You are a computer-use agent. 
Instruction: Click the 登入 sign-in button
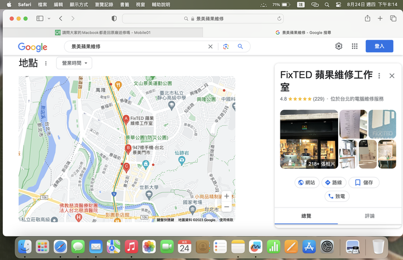click(x=379, y=46)
